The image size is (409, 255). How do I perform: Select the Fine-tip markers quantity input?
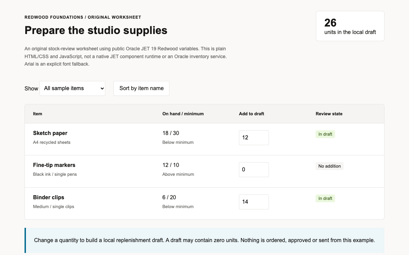[x=254, y=170]
